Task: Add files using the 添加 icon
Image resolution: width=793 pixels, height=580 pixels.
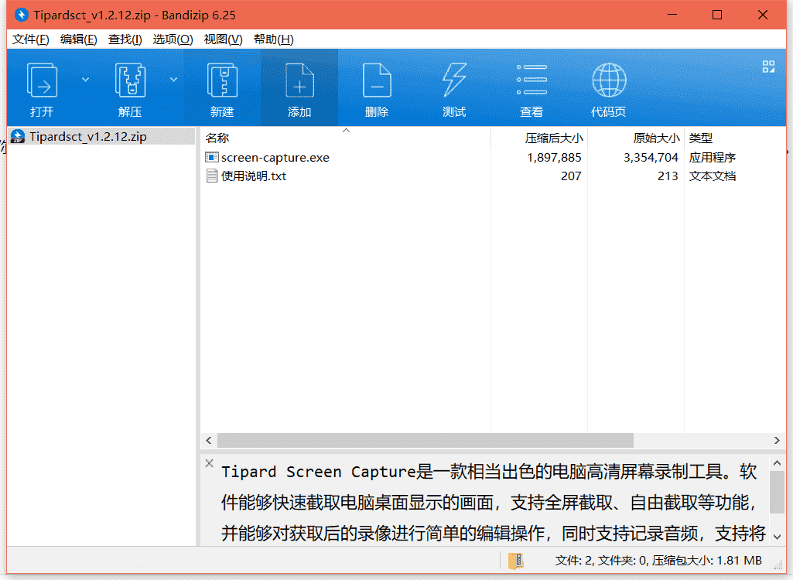Action: pyautogui.click(x=299, y=80)
